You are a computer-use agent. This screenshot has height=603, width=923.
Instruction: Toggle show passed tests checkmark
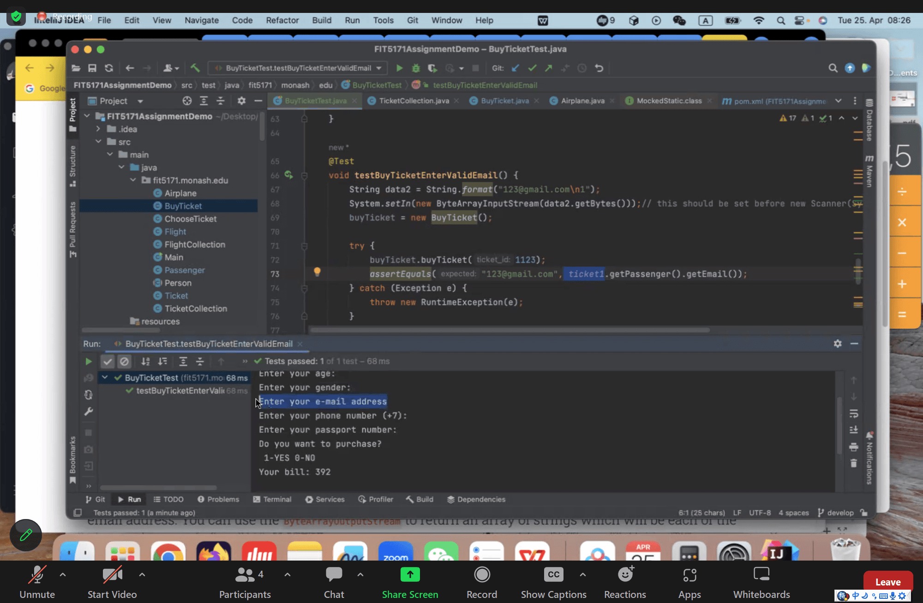(x=108, y=361)
